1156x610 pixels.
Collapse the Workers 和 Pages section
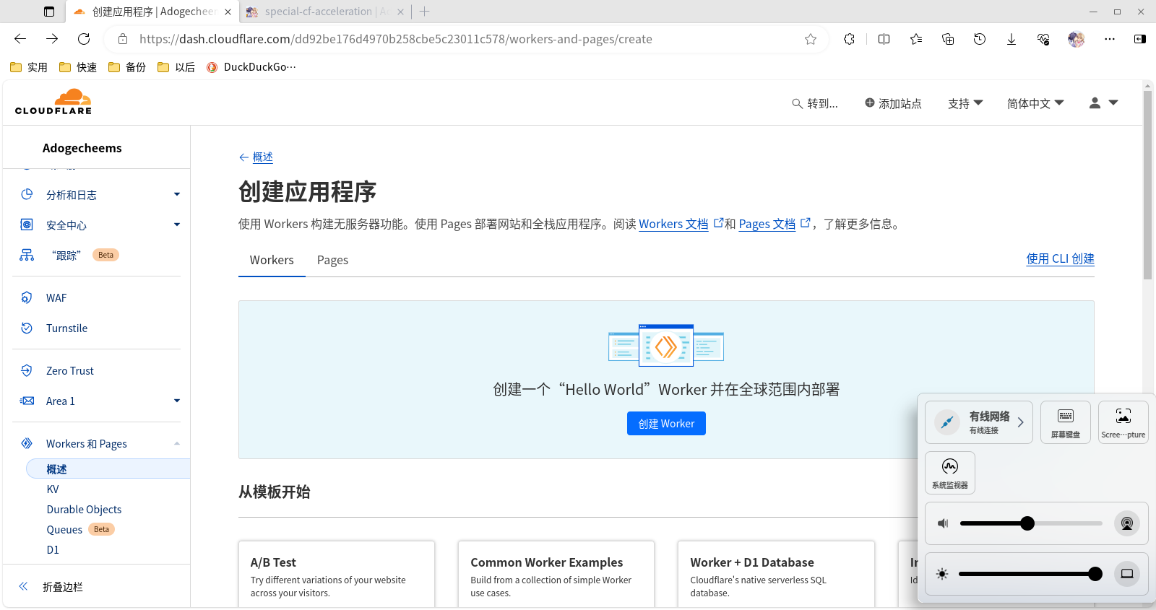176,444
